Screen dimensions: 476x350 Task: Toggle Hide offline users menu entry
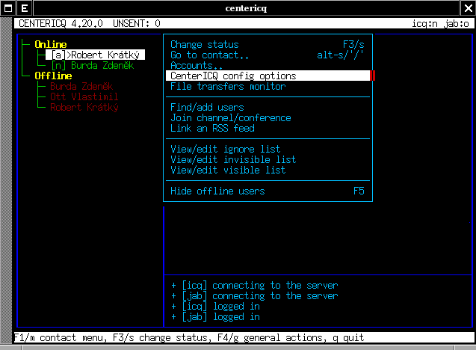click(x=217, y=191)
